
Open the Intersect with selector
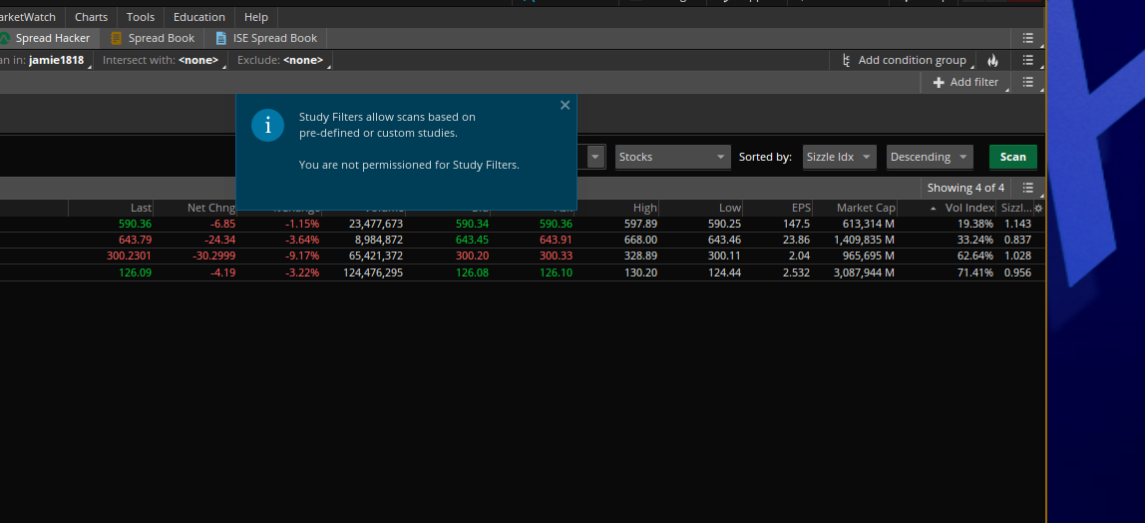coord(161,61)
